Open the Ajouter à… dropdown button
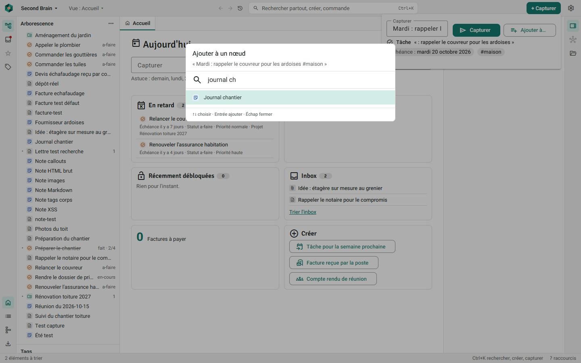Screen dimensions: 581x363 pyautogui.click(x=529, y=30)
